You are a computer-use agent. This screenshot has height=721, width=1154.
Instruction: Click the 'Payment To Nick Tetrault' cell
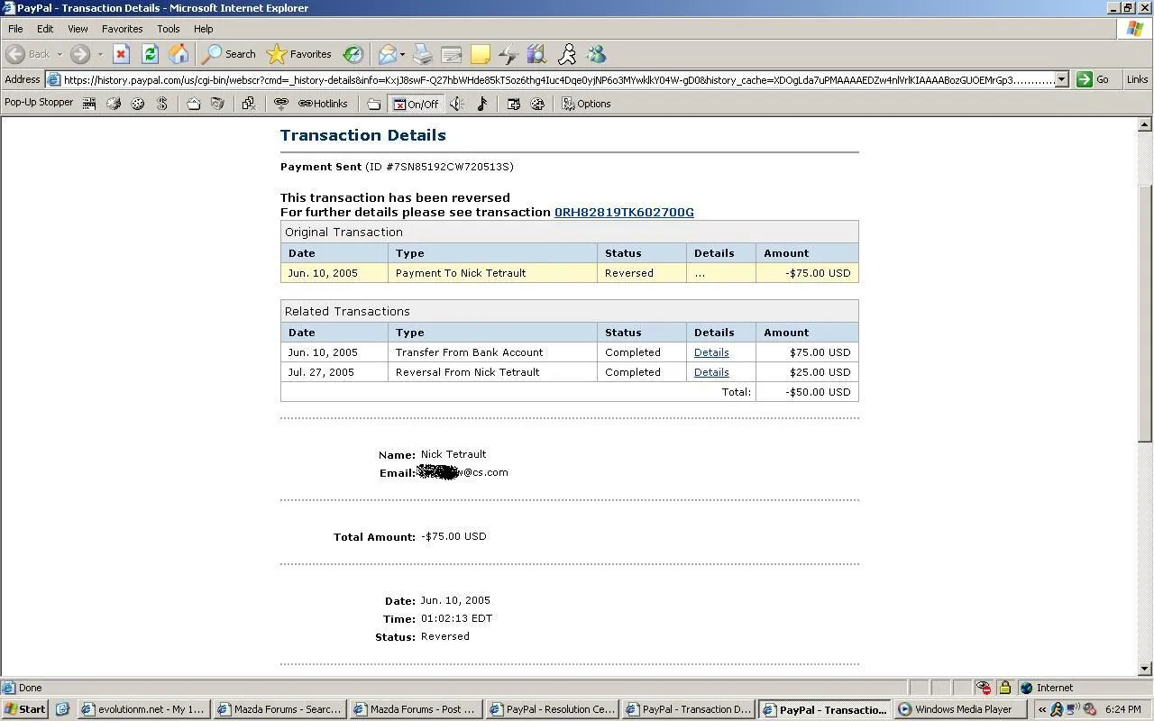pyautogui.click(x=492, y=273)
